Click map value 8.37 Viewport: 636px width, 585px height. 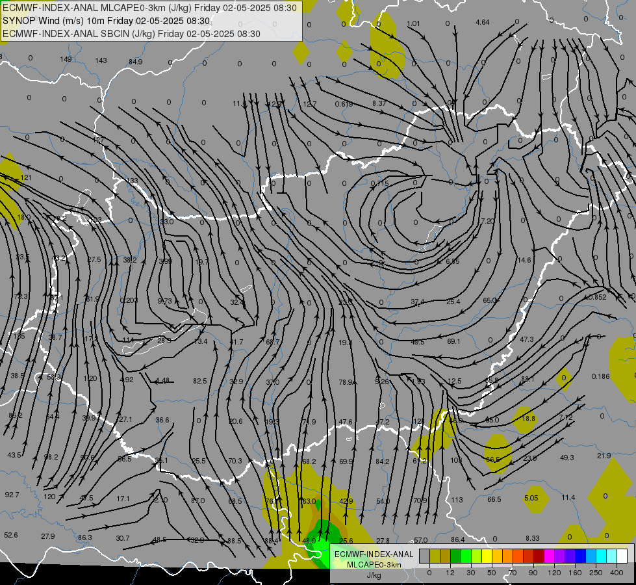point(379,103)
